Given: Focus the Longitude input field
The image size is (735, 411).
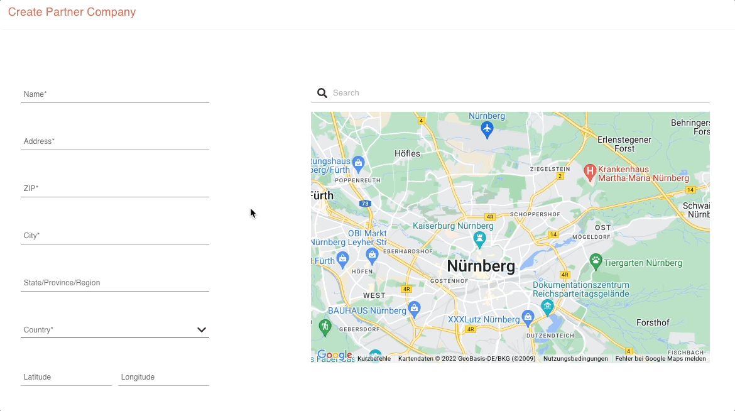Looking at the screenshot, I should pos(163,377).
